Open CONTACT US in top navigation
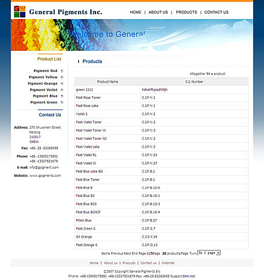Image resolution: width=264 pixels, height=280 pixels. tap(216, 12)
